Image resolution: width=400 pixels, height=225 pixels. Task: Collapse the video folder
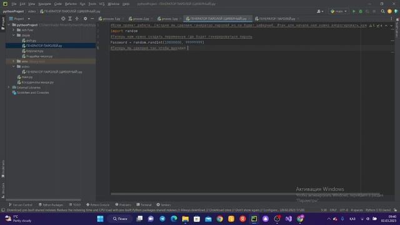coord(14,67)
